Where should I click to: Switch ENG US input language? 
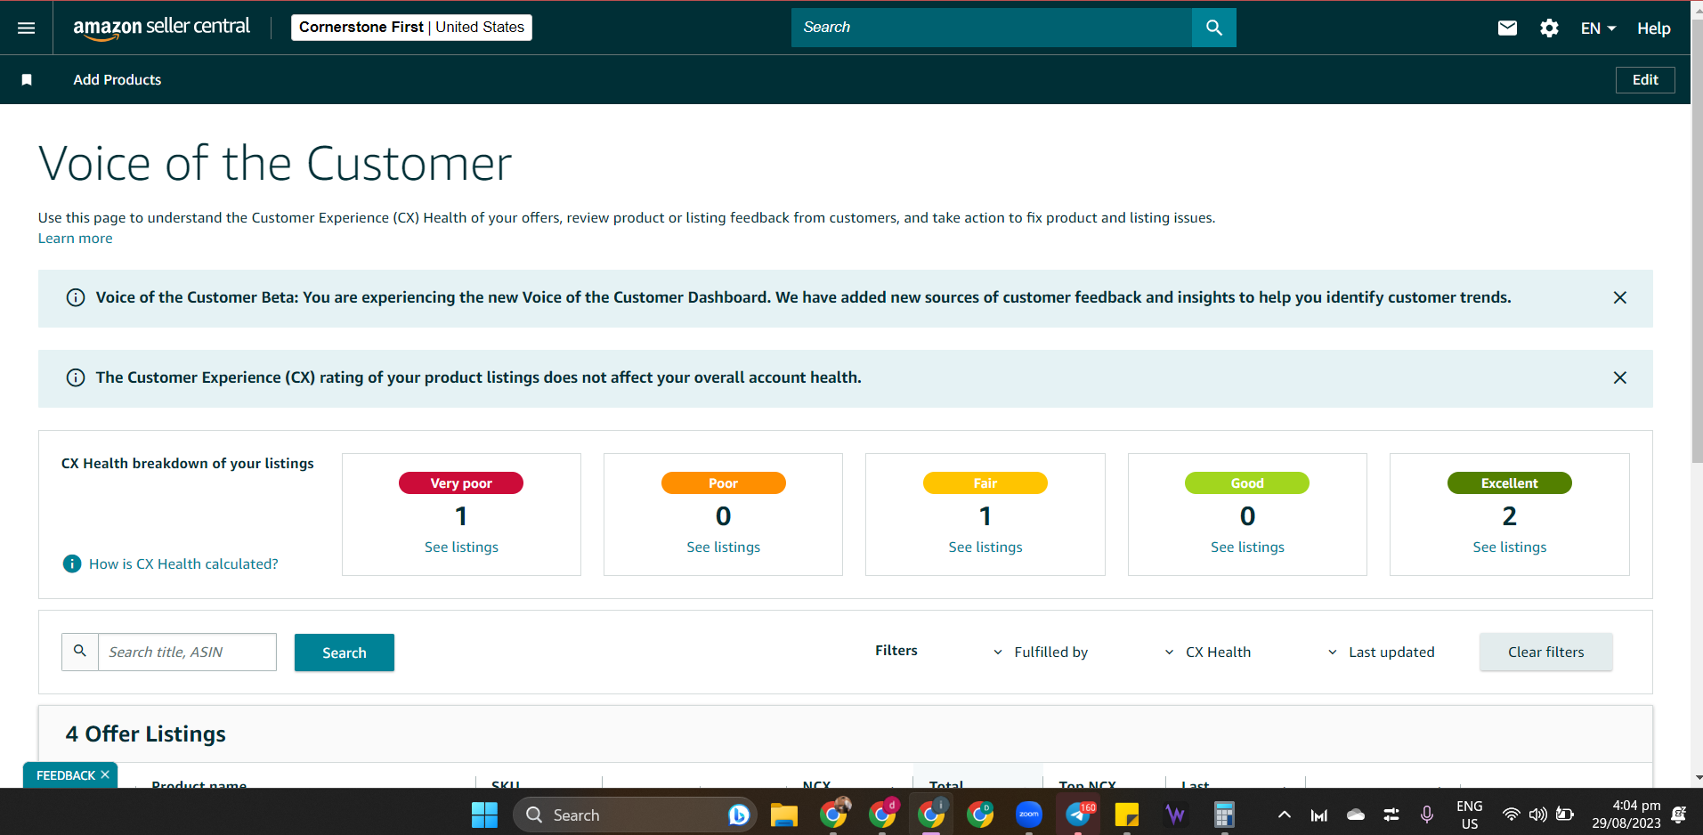(1470, 815)
